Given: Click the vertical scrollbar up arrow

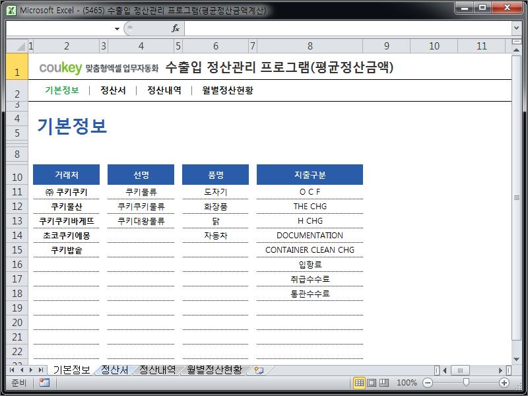Looking at the screenshot, I should pyautogui.click(x=516, y=50).
